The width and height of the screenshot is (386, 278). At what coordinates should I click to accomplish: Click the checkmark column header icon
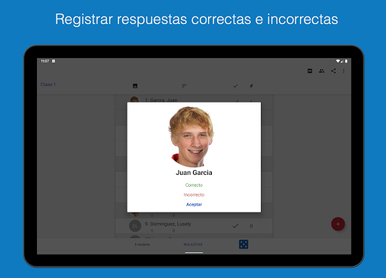(x=235, y=86)
